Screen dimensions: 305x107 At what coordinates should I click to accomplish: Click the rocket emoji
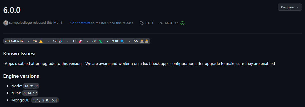pyautogui.click(x=81, y=41)
